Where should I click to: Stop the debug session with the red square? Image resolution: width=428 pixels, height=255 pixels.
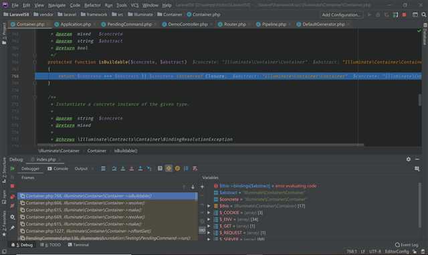12,186
